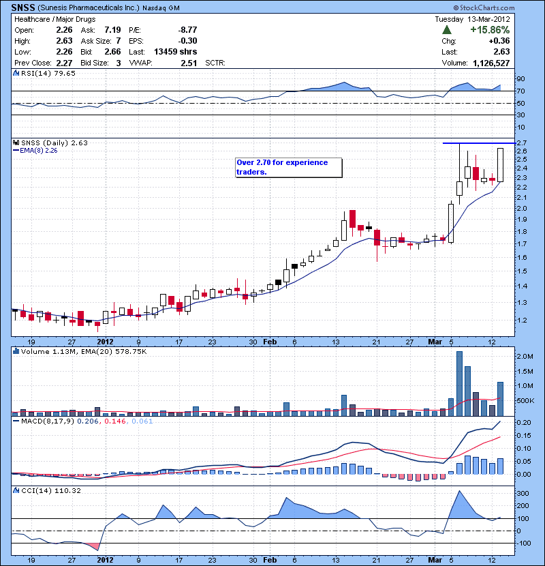Click the Last 13459 shrs value
This screenshot has height=566, width=545.
(x=175, y=52)
